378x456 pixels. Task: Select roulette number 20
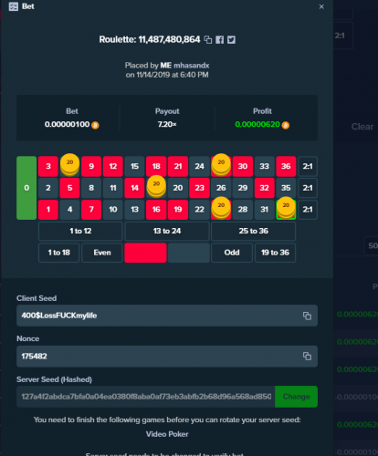coord(178,188)
